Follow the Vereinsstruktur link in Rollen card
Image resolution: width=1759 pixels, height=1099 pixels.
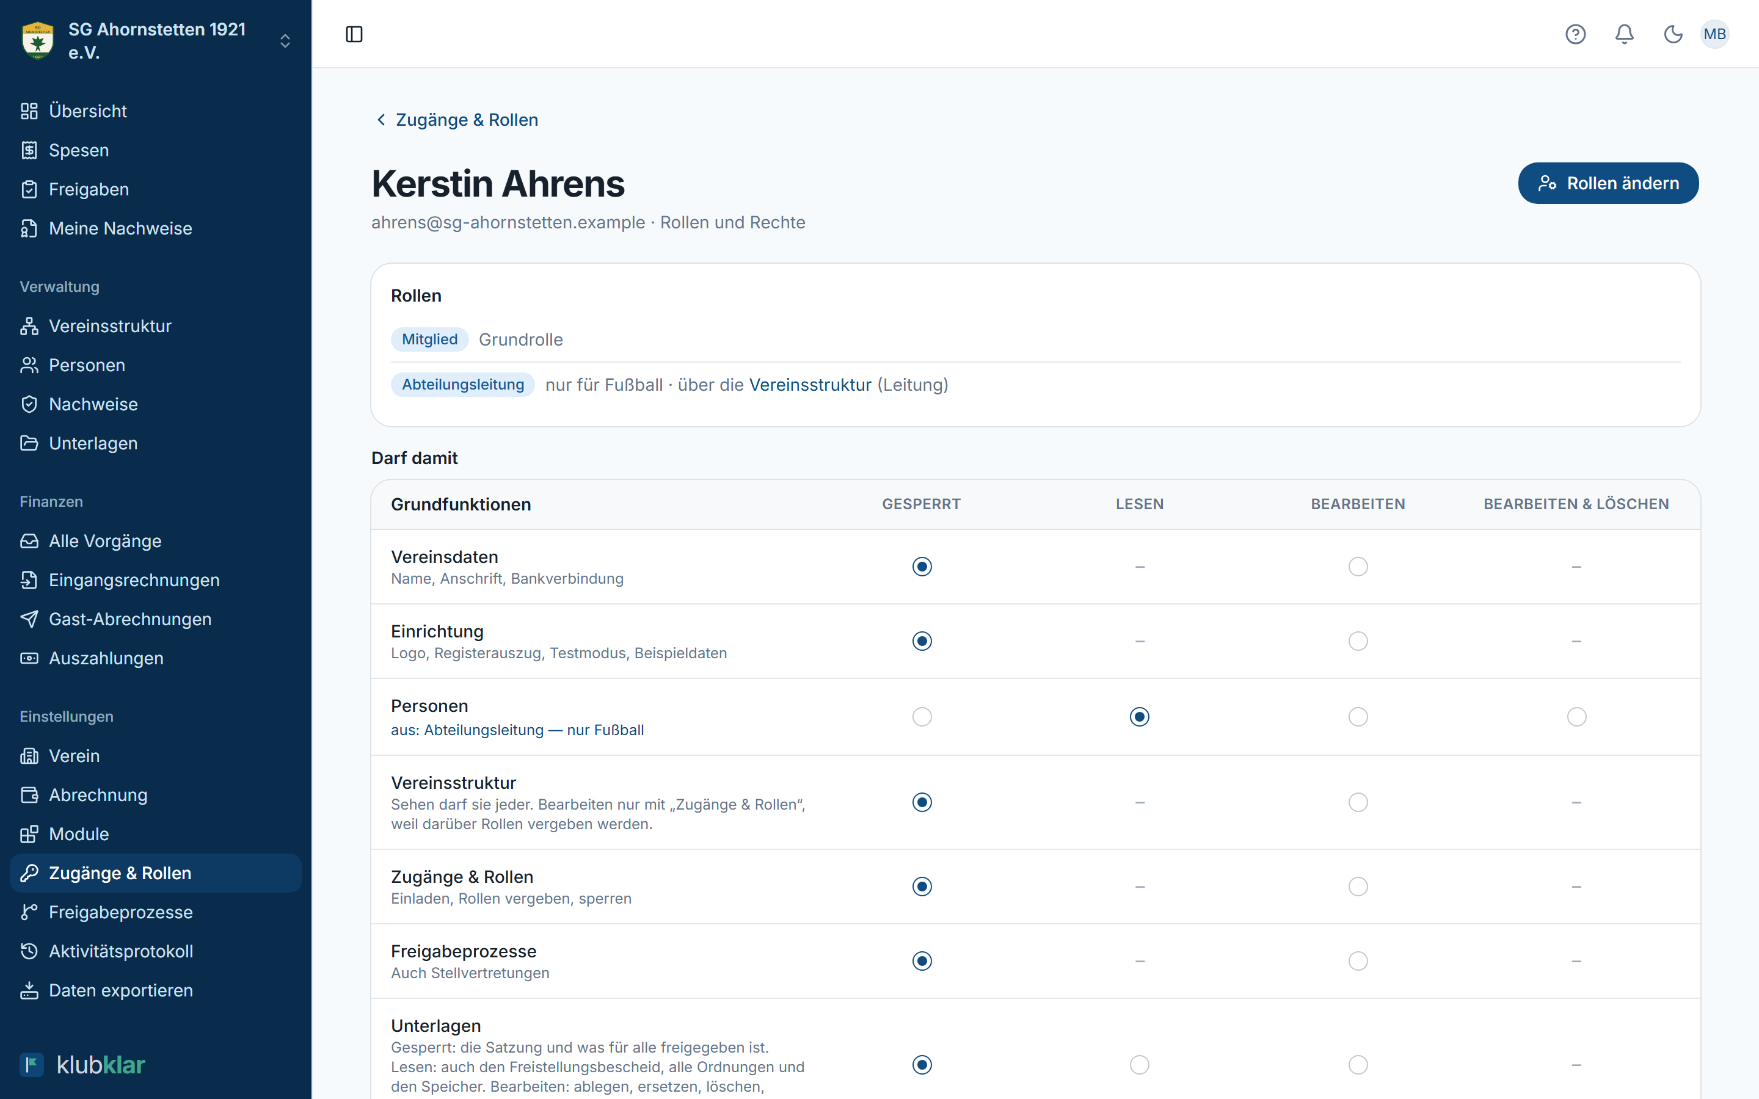[810, 385]
